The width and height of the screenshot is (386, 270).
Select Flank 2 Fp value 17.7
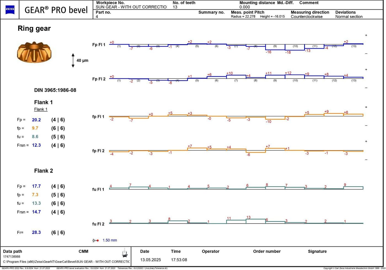click(x=36, y=186)
